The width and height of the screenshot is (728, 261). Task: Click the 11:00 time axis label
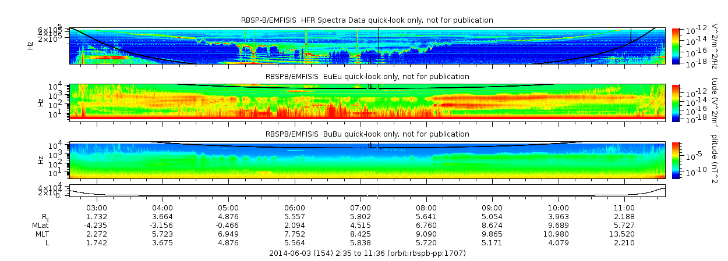pyautogui.click(x=624, y=208)
